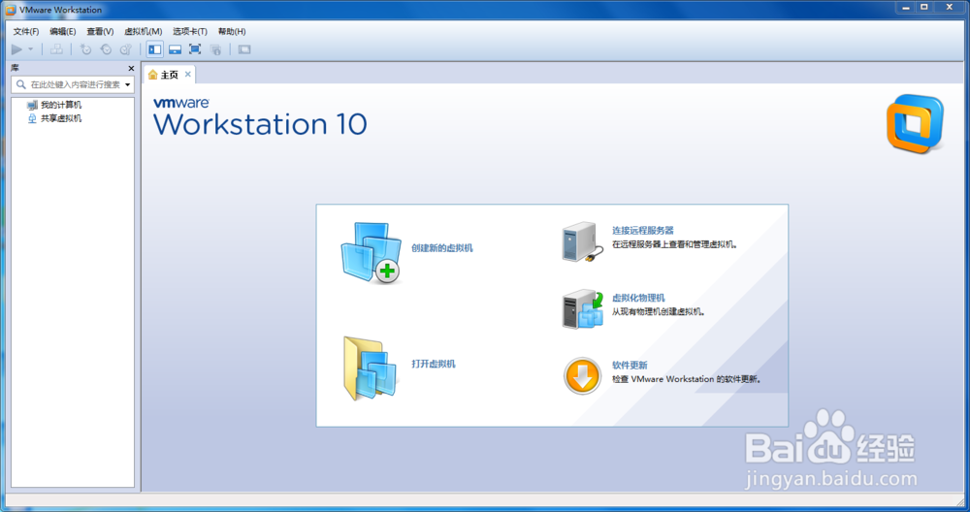Viewport: 970px width, 512px height.
Task: Open the 编辑(E) menu
Action: 62,32
